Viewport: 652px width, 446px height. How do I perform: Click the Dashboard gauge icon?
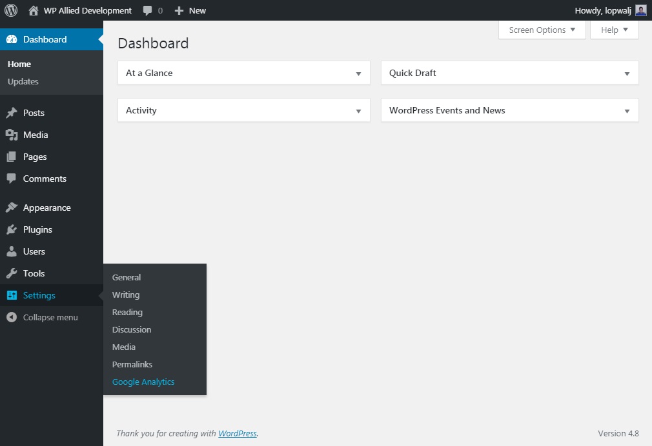click(x=12, y=39)
